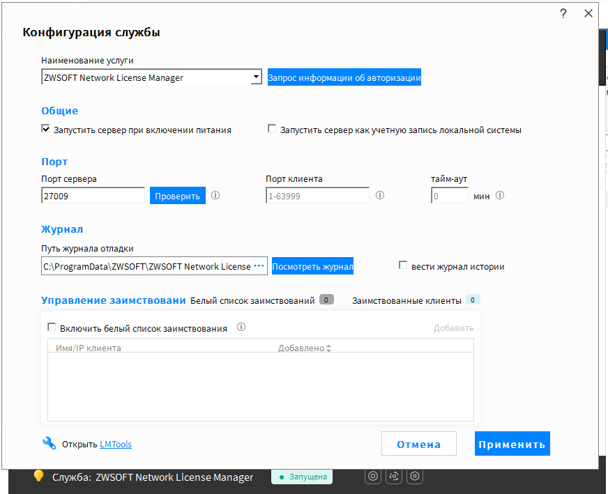Click the Имя/IP клиента column header

(89, 348)
